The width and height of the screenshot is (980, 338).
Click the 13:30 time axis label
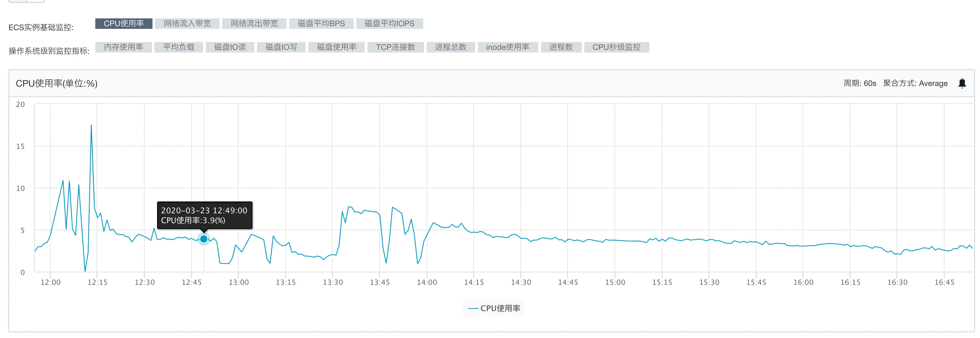[x=333, y=283]
